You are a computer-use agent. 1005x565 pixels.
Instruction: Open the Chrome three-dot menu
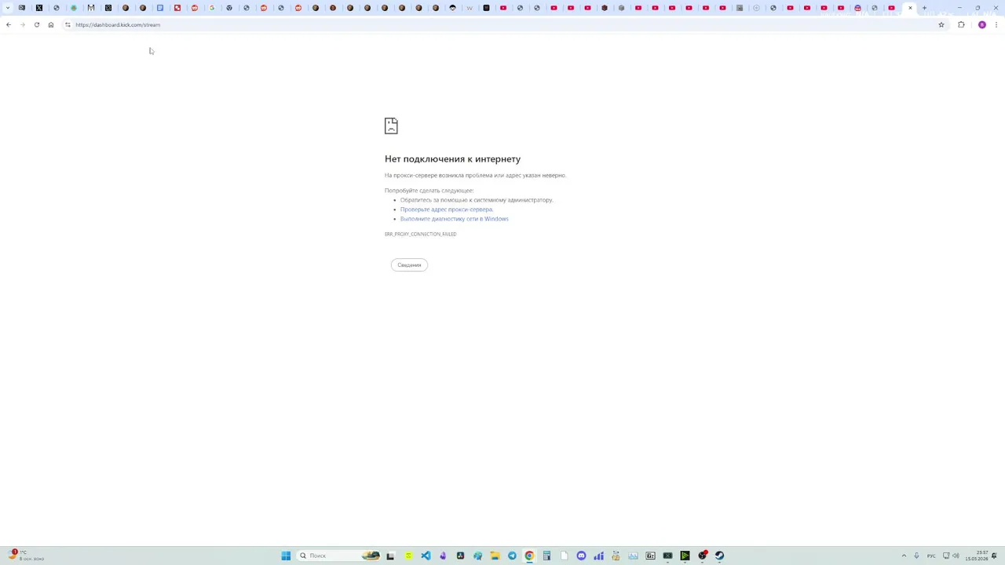[x=996, y=24]
